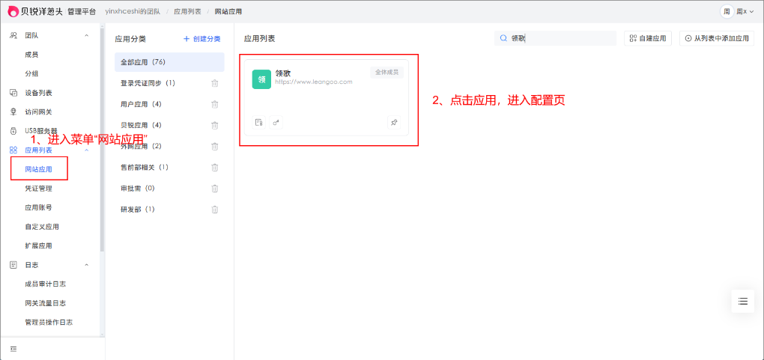Click the key credential icon on 领歌 card
The width and height of the screenshot is (764, 360).
pos(276,122)
